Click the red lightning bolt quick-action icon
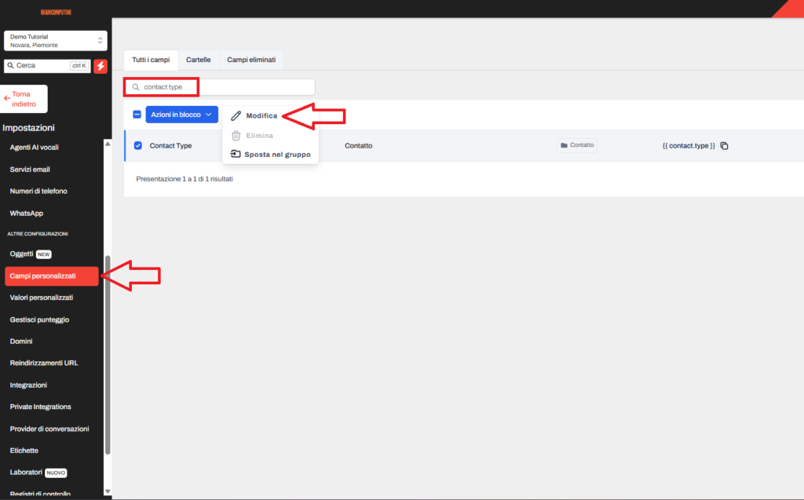 pos(100,66)
